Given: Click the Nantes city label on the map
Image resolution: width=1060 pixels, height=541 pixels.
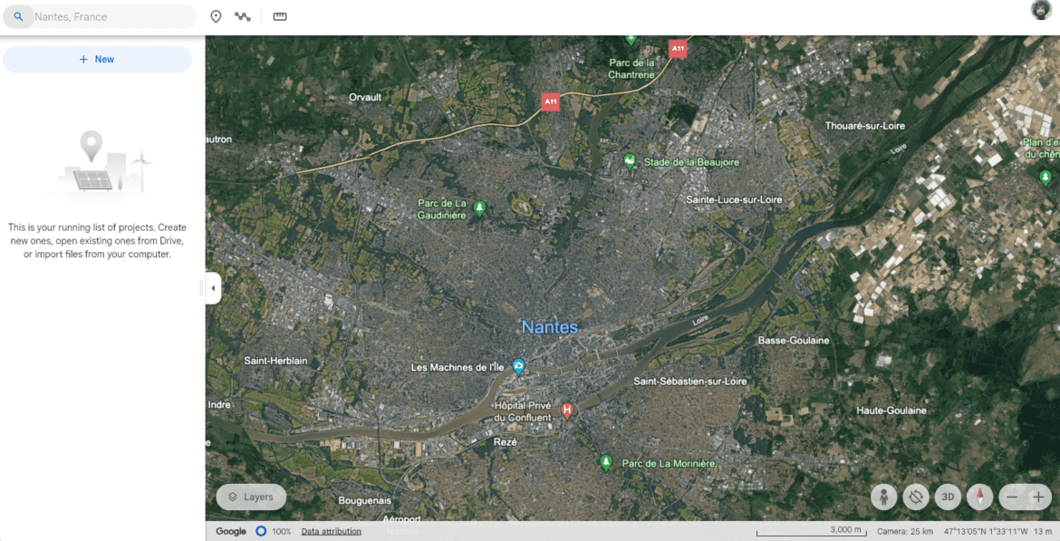Looking at the screenshot, I should 550,327.
